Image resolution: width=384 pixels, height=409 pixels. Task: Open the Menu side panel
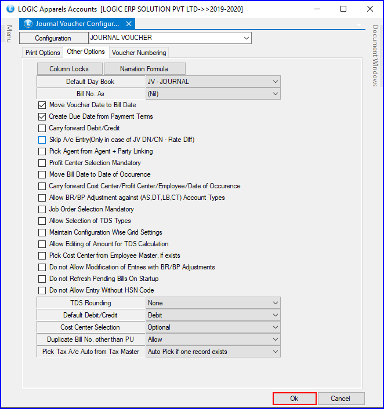pos(9,34)
